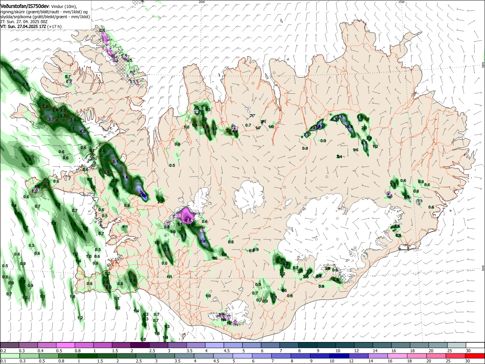The image size is (485, 364).
Task: Select the IT: Sun. 27. 04. 2025 00Z line
Action: (x=24, y=22)
